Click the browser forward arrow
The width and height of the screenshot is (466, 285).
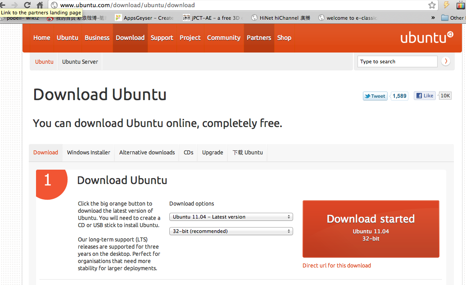(x=14, y=5)
